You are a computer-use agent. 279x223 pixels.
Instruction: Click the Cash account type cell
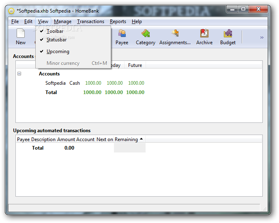75,83
